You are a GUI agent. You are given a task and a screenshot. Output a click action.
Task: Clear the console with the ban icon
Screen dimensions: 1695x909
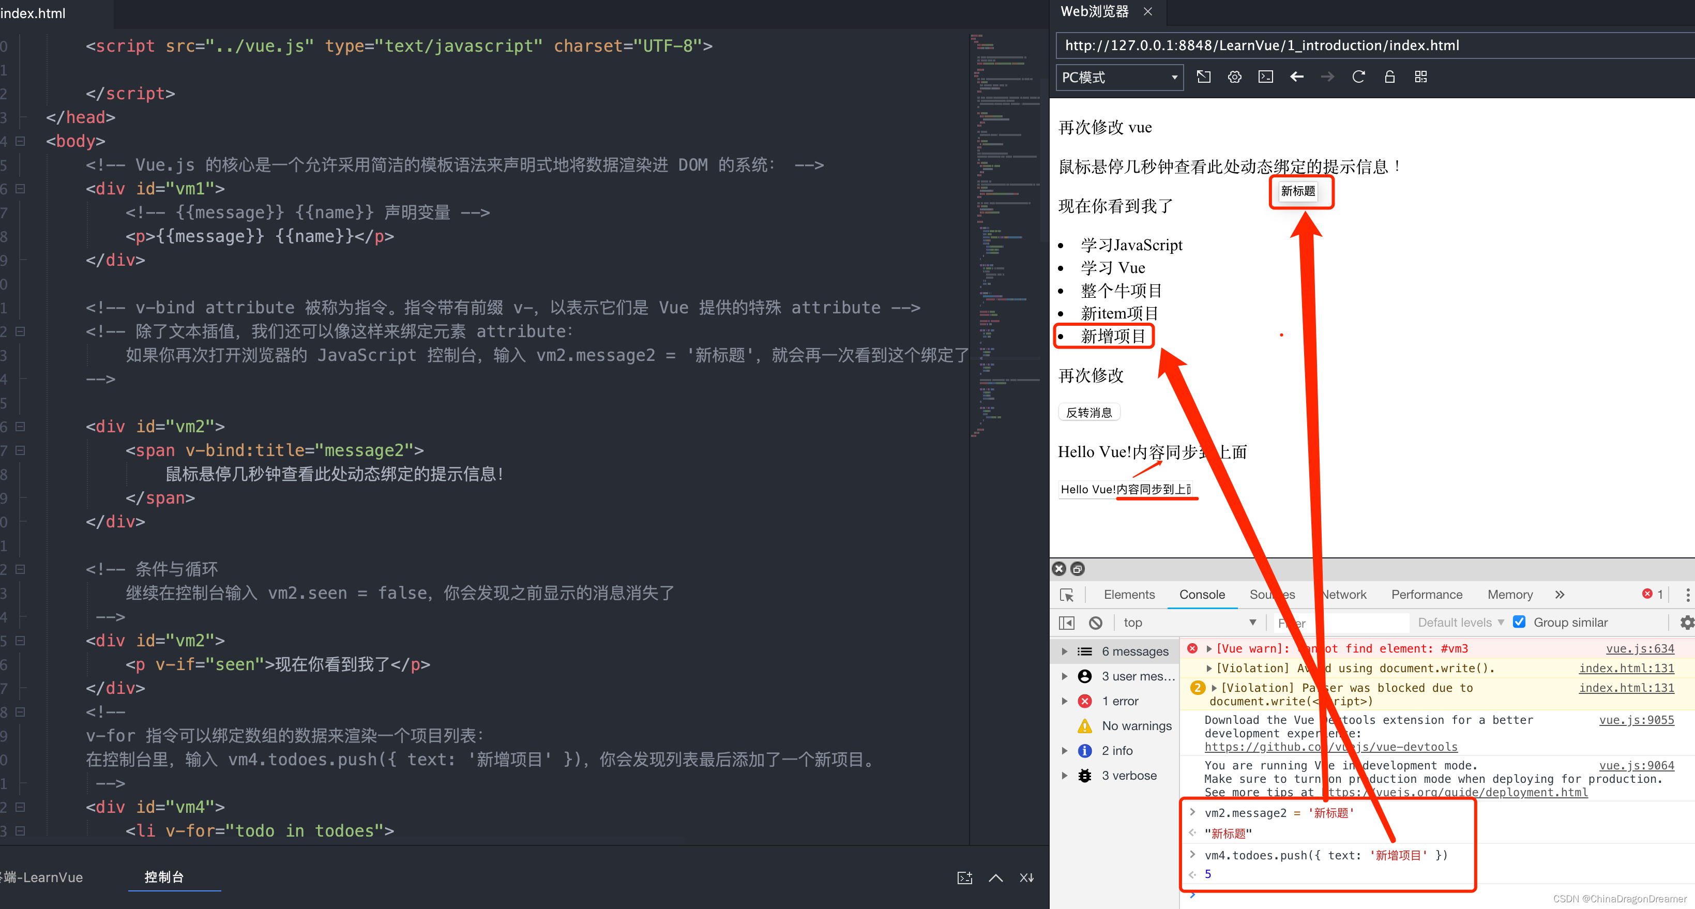click(x=1095, y=622)
